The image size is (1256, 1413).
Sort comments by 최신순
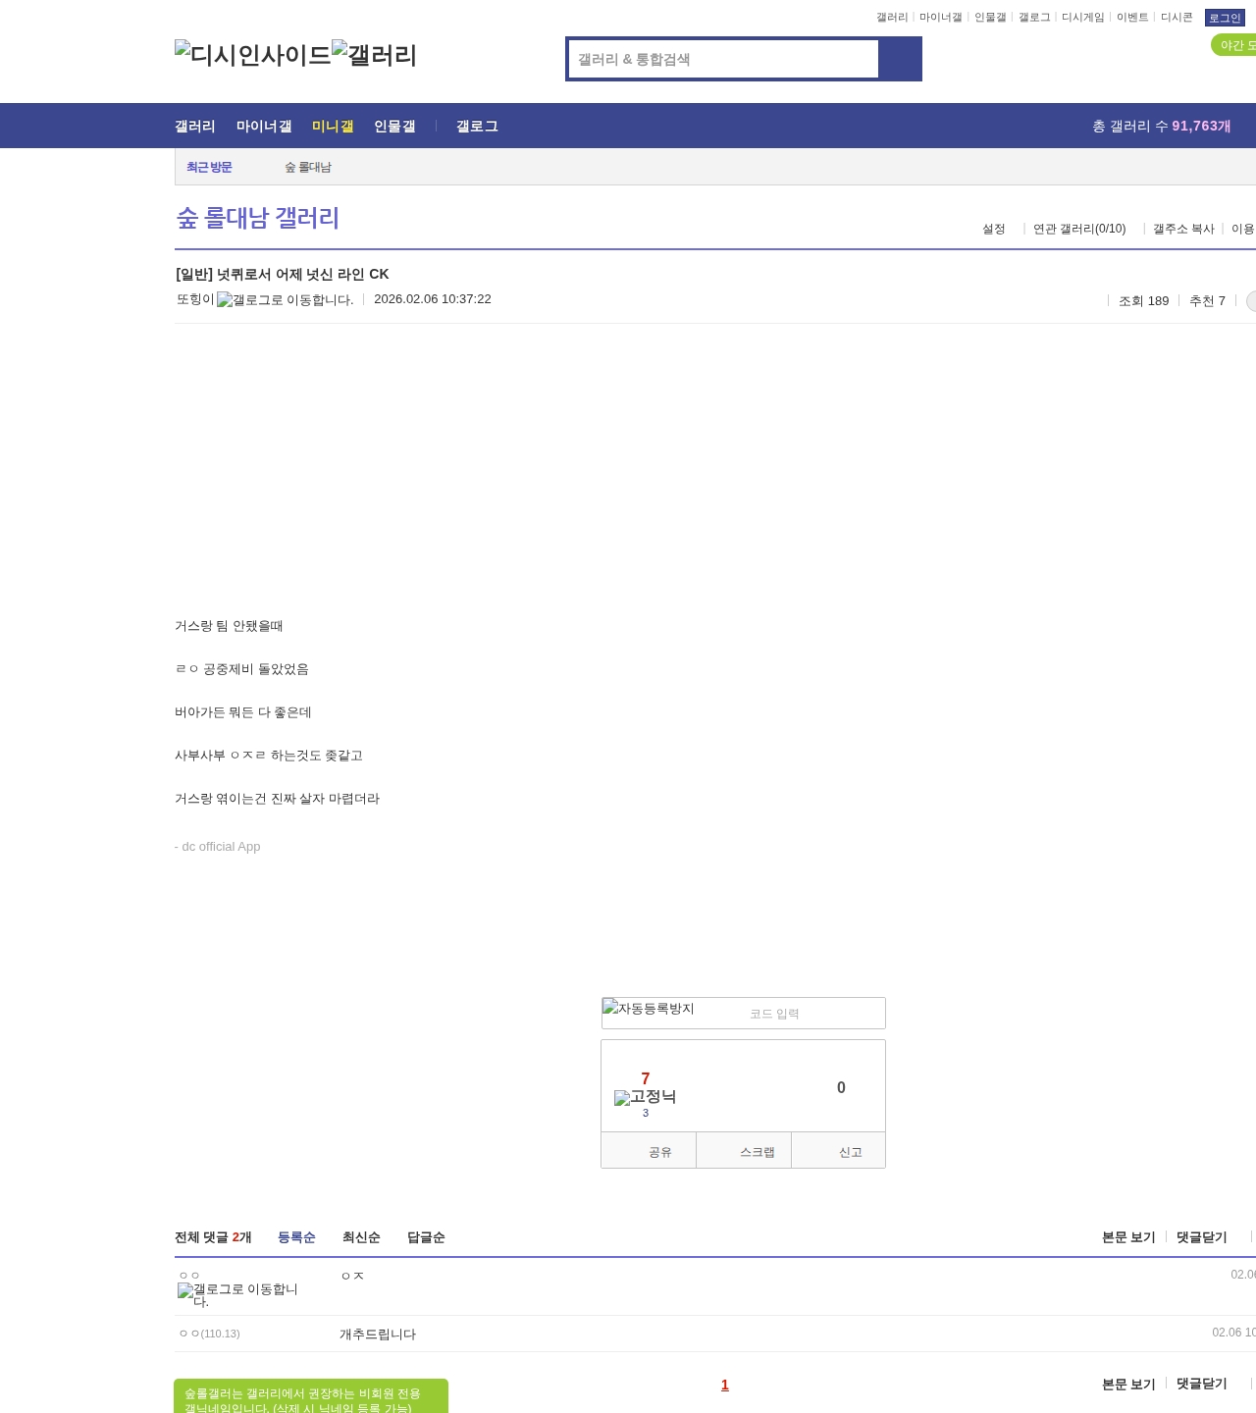(361, 1237)
